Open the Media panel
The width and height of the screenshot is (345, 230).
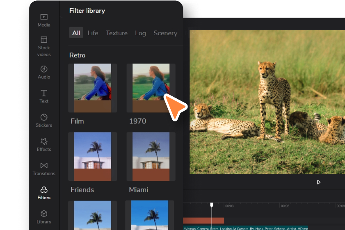pyautogui.click(x=44, y=20)
